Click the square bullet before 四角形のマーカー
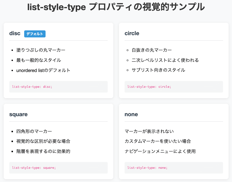232x182 pixels. click(12, 131)
